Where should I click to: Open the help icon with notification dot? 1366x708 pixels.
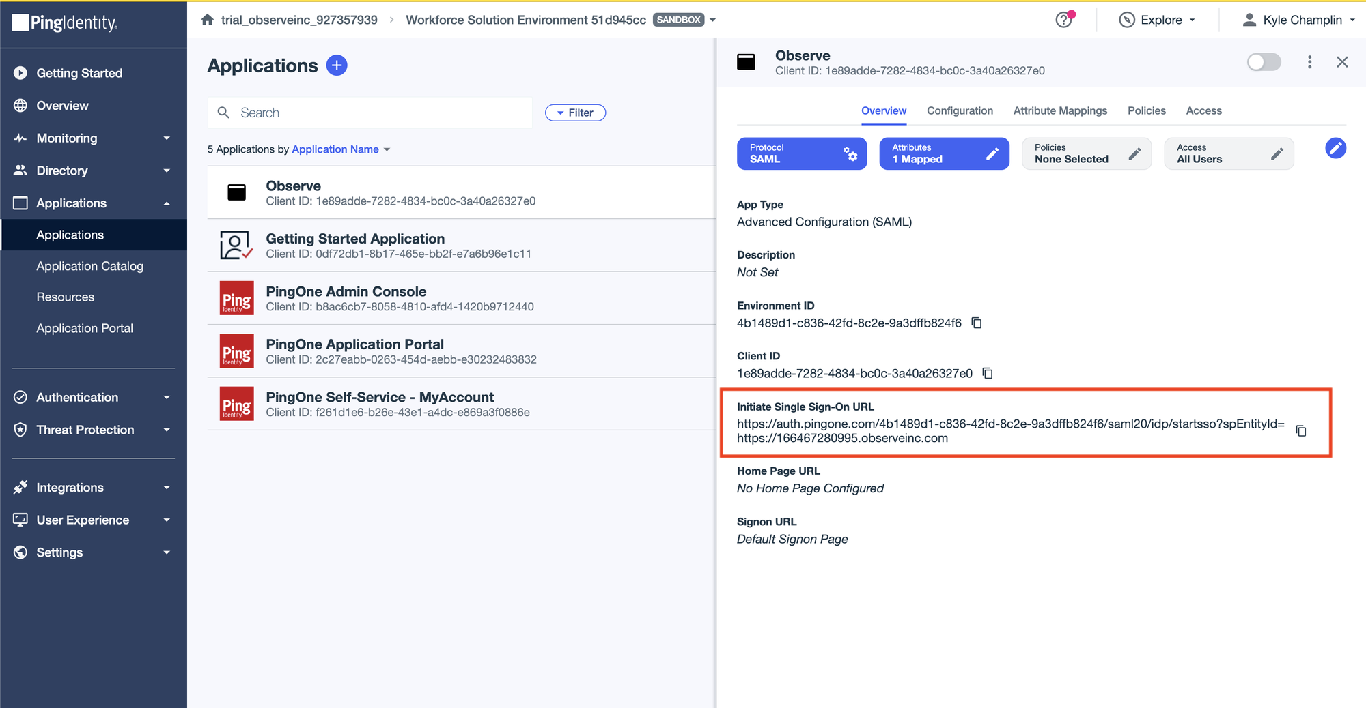(x=1064, y=20)
